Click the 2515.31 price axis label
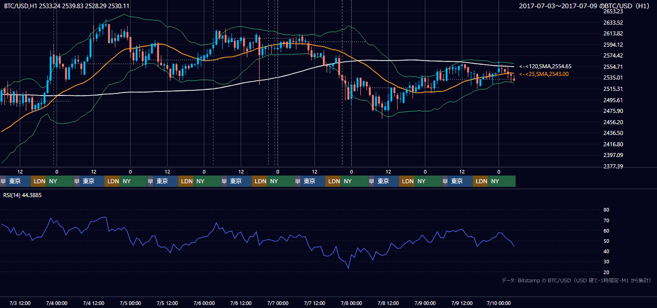This screenshot has width=657, height=308. tap(613, 89)
